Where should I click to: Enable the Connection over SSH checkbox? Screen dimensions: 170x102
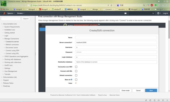tap(76, 67)
